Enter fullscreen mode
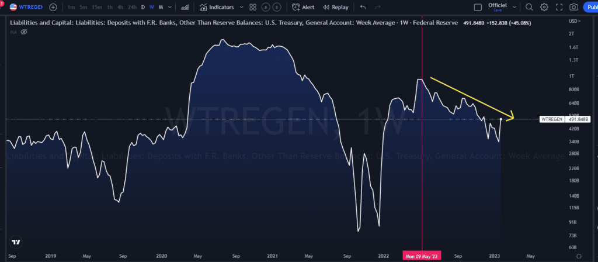 [x=559, y=7]
